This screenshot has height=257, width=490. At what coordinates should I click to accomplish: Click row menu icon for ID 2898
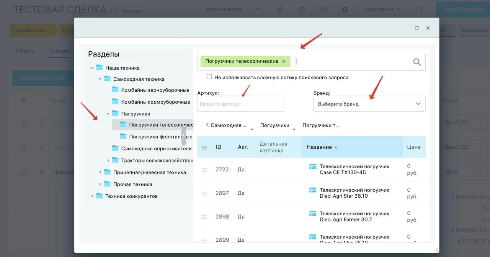(204, 217)
